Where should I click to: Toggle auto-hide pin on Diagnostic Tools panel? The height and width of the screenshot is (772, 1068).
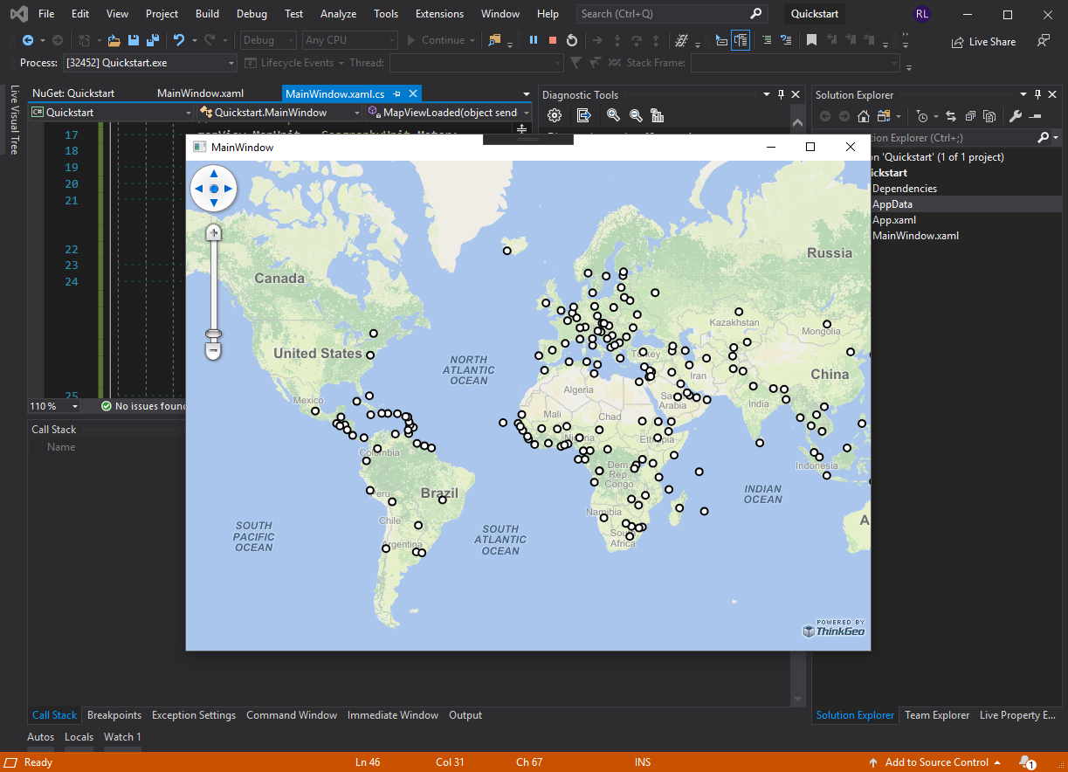click(781, 94)
